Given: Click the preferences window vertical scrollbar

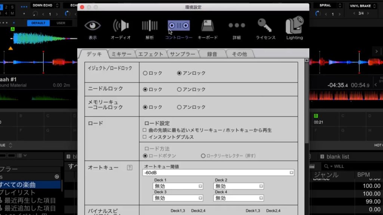Looking at the screenshot, I should click(x=307, y=112).
